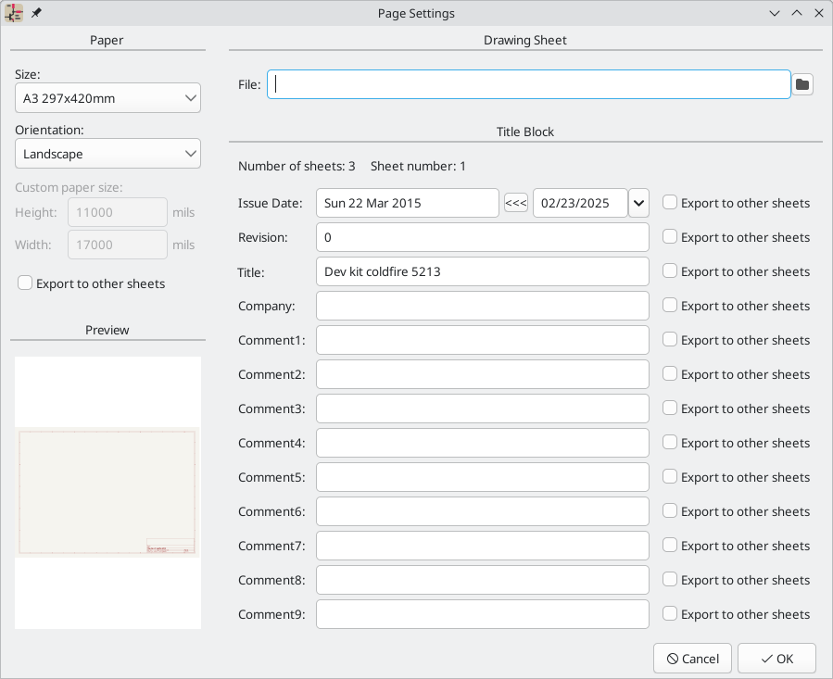Enable Export to other sheets for Comment9
The image size is (833, 679).
668,613
